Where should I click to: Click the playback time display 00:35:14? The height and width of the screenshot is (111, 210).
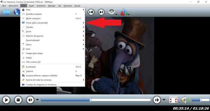point(181,108)
